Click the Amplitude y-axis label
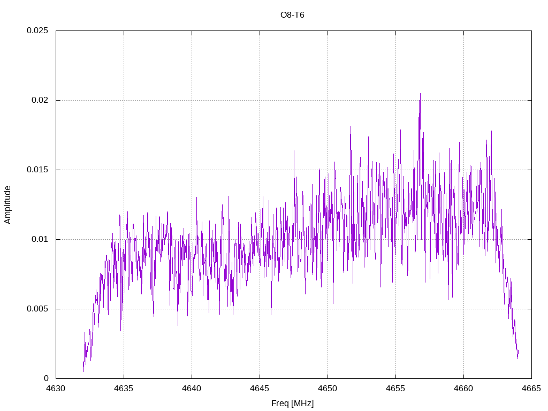This screenshot has width=548, height=411. click(7, 205)
